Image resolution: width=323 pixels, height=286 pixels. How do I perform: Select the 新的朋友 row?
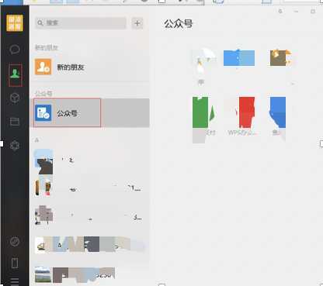click(x=89, y=67)
